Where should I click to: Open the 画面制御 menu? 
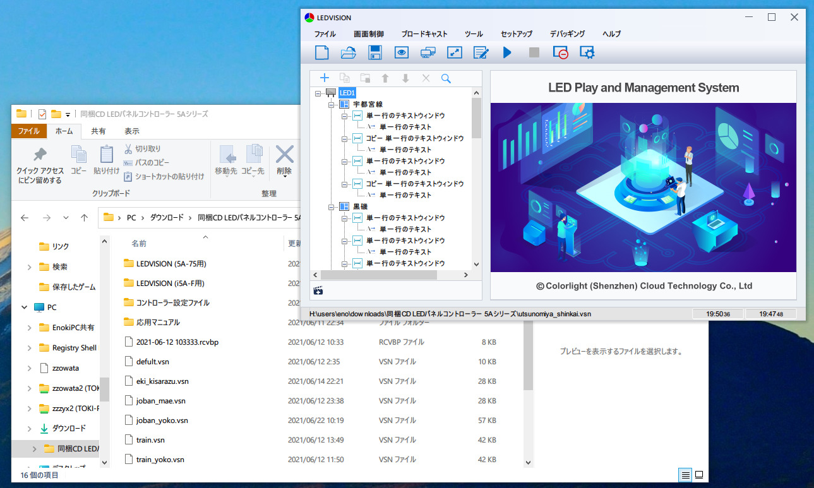pos(369,34)
